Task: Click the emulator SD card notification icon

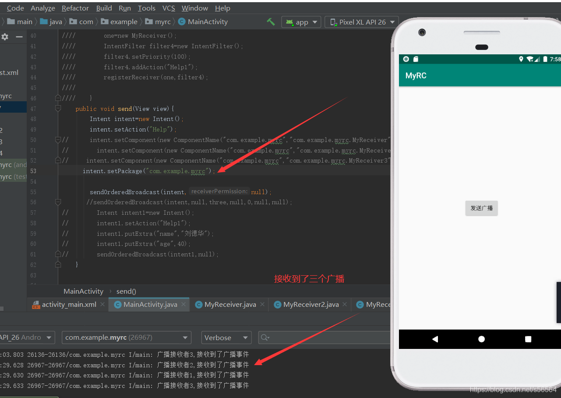Action: pos(416,59)
